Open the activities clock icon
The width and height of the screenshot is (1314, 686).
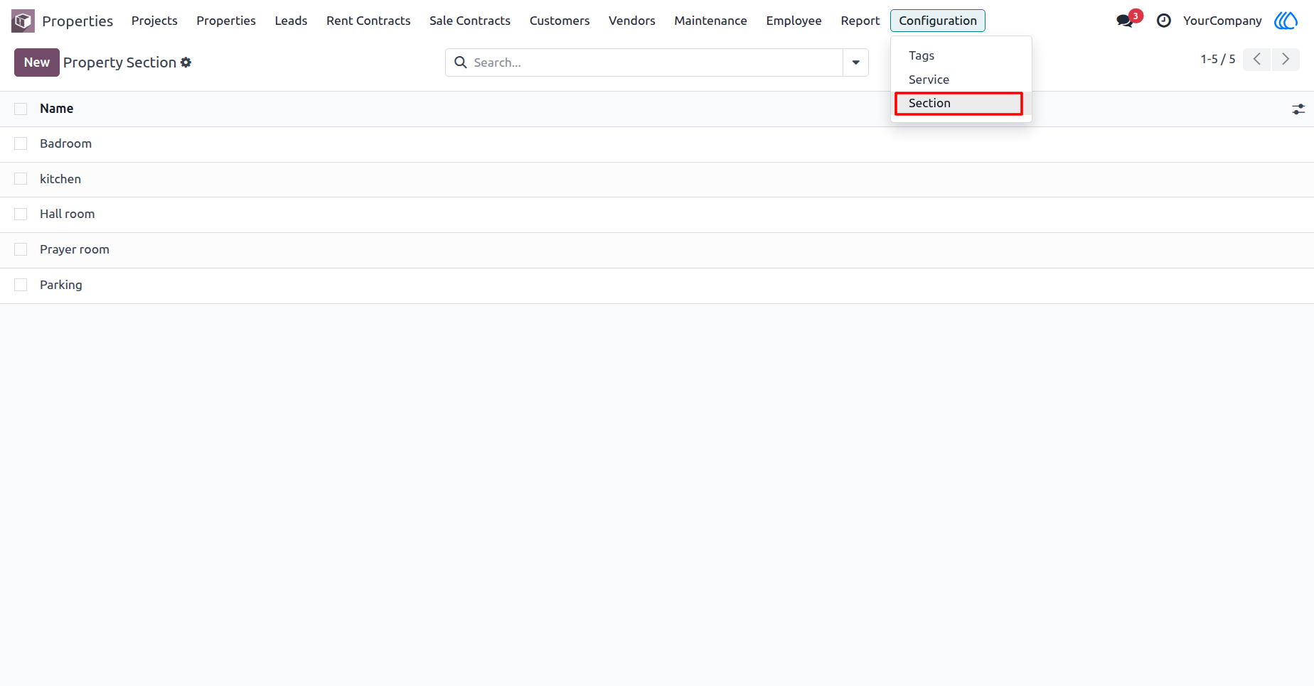tap(1164, 21)
